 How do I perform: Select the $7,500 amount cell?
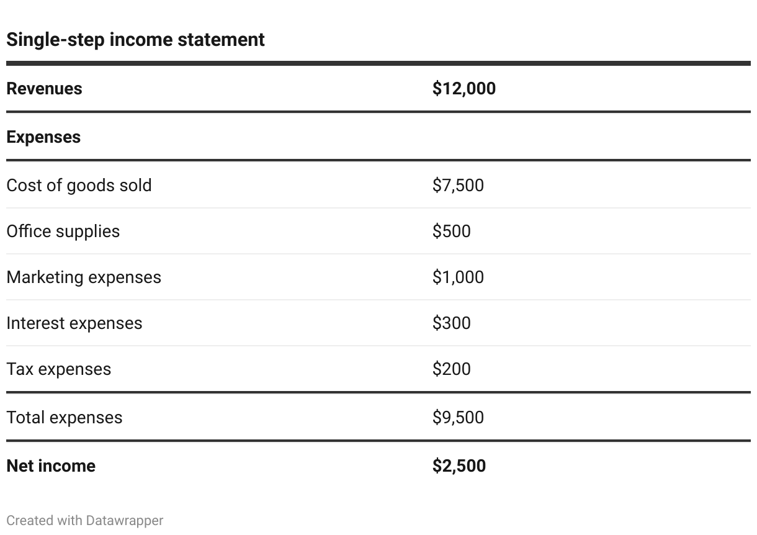click(x=457, y=186)
